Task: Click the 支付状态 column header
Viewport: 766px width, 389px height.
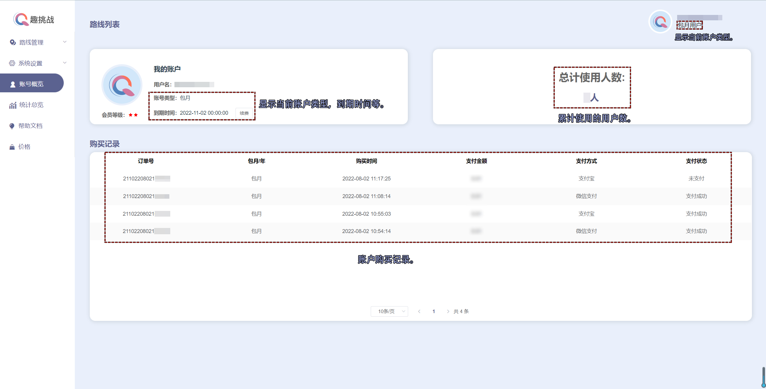Action: point(696,161)
